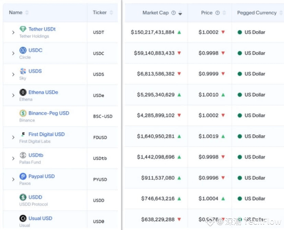Click the red arrow beside Usual USD market cap
This screenshot has height=230, width=284.
pyautogui.click(x=179, y=219)
